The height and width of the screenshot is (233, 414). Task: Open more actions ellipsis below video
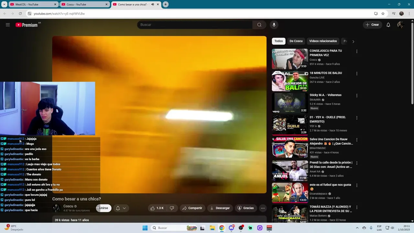click(x=263, y=208)
